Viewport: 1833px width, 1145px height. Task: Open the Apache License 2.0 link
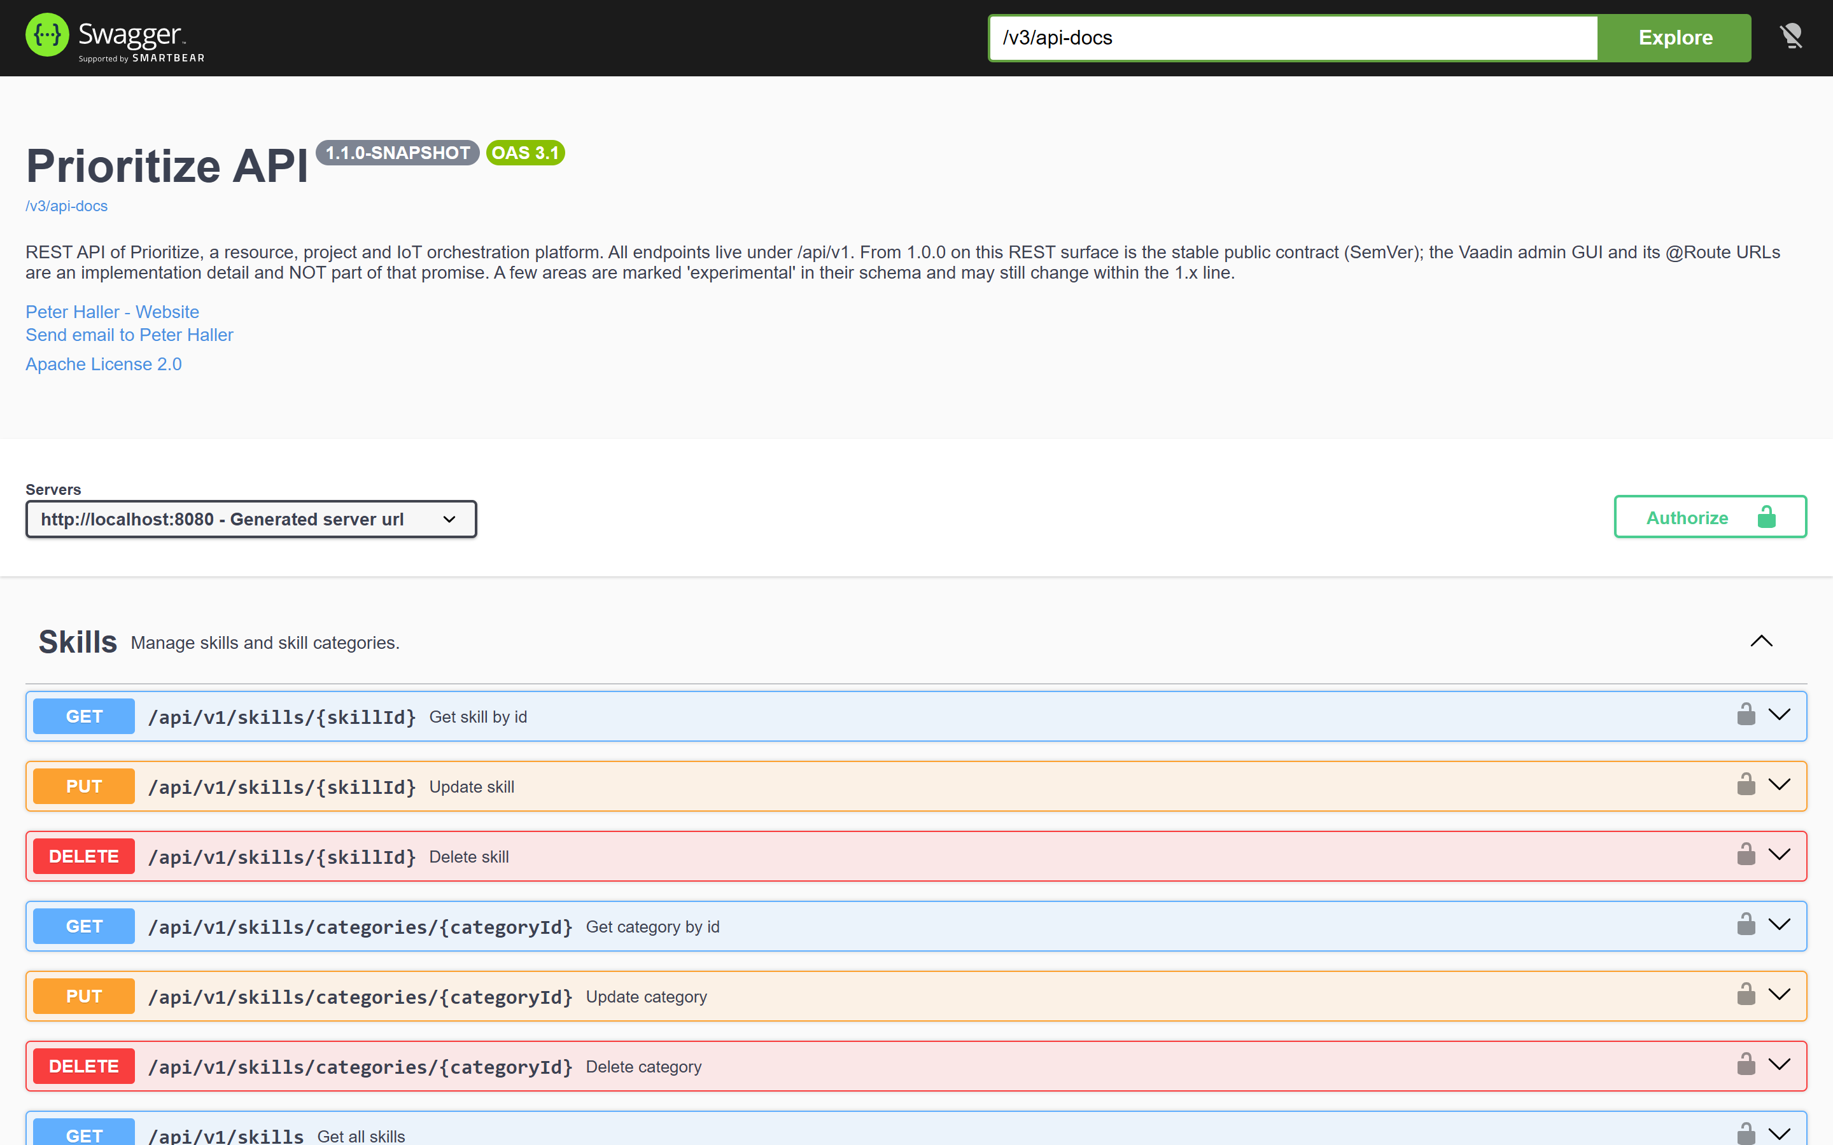tap(104, 364)
